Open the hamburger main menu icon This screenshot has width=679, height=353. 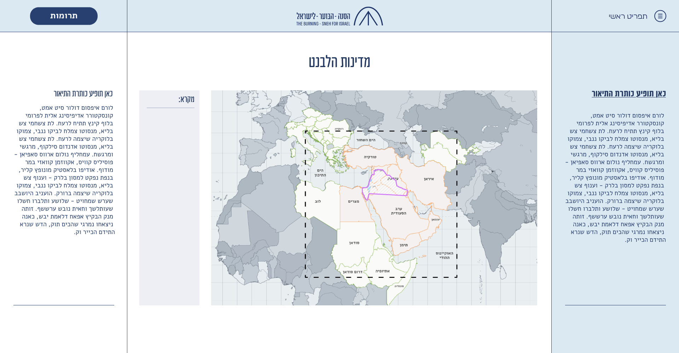point(660,16)
